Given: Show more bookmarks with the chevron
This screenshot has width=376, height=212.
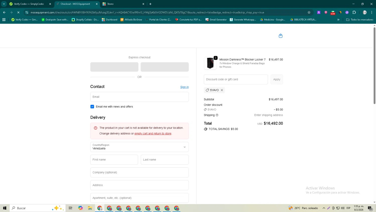Looking at the screenshot, I should click(338, 20).
